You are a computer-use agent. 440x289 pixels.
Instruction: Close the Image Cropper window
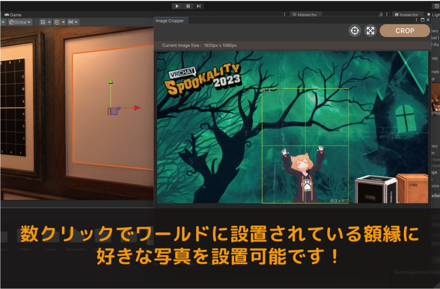click(428, 20)
